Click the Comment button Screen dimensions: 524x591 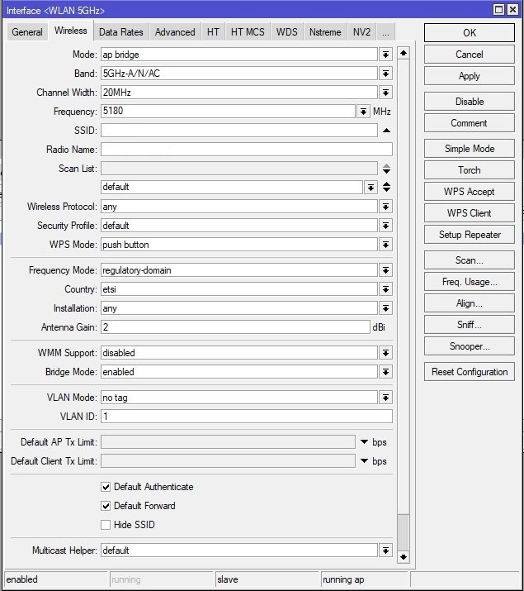point(470,123)
